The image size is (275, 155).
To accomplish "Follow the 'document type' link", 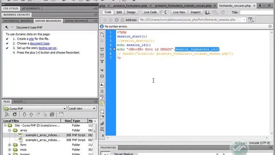I will [x=40, y=43].
